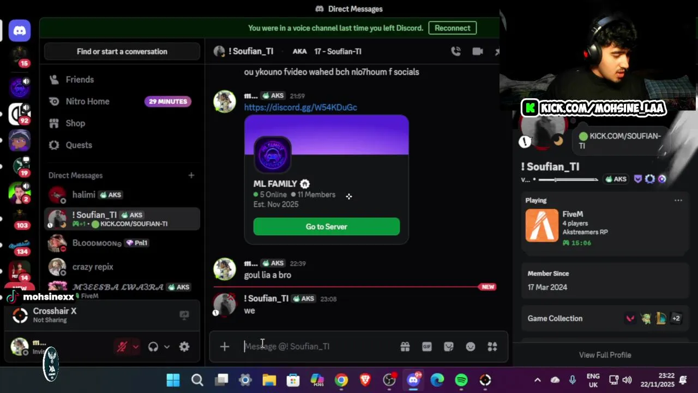Open Microsoft Edge from the taskbar
Image resolution: width=698 pixels, height=393 pixels.
437,380
